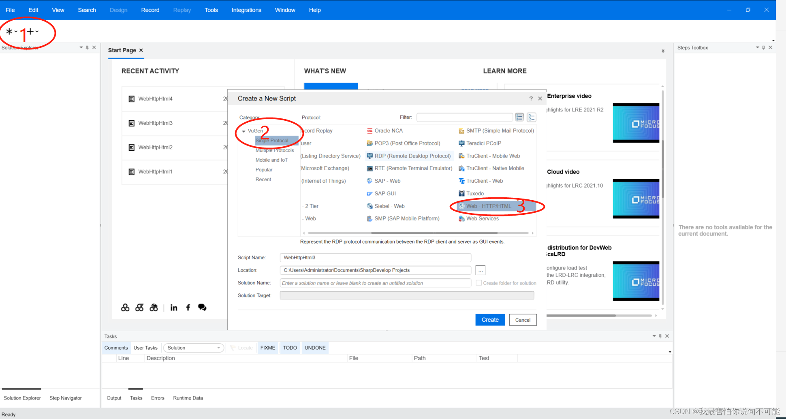Open the dropdown arrow beside the asterisk icon
The width and height of the screenshot is (786, 419).
pos(16,31)
